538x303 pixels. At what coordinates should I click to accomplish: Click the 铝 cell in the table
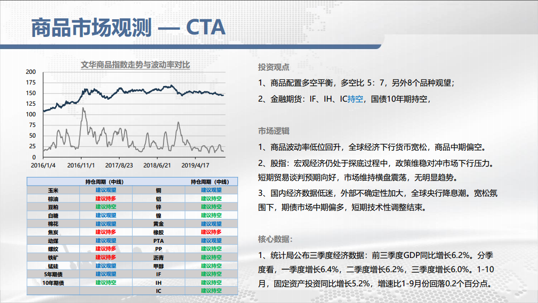(158, 199)
